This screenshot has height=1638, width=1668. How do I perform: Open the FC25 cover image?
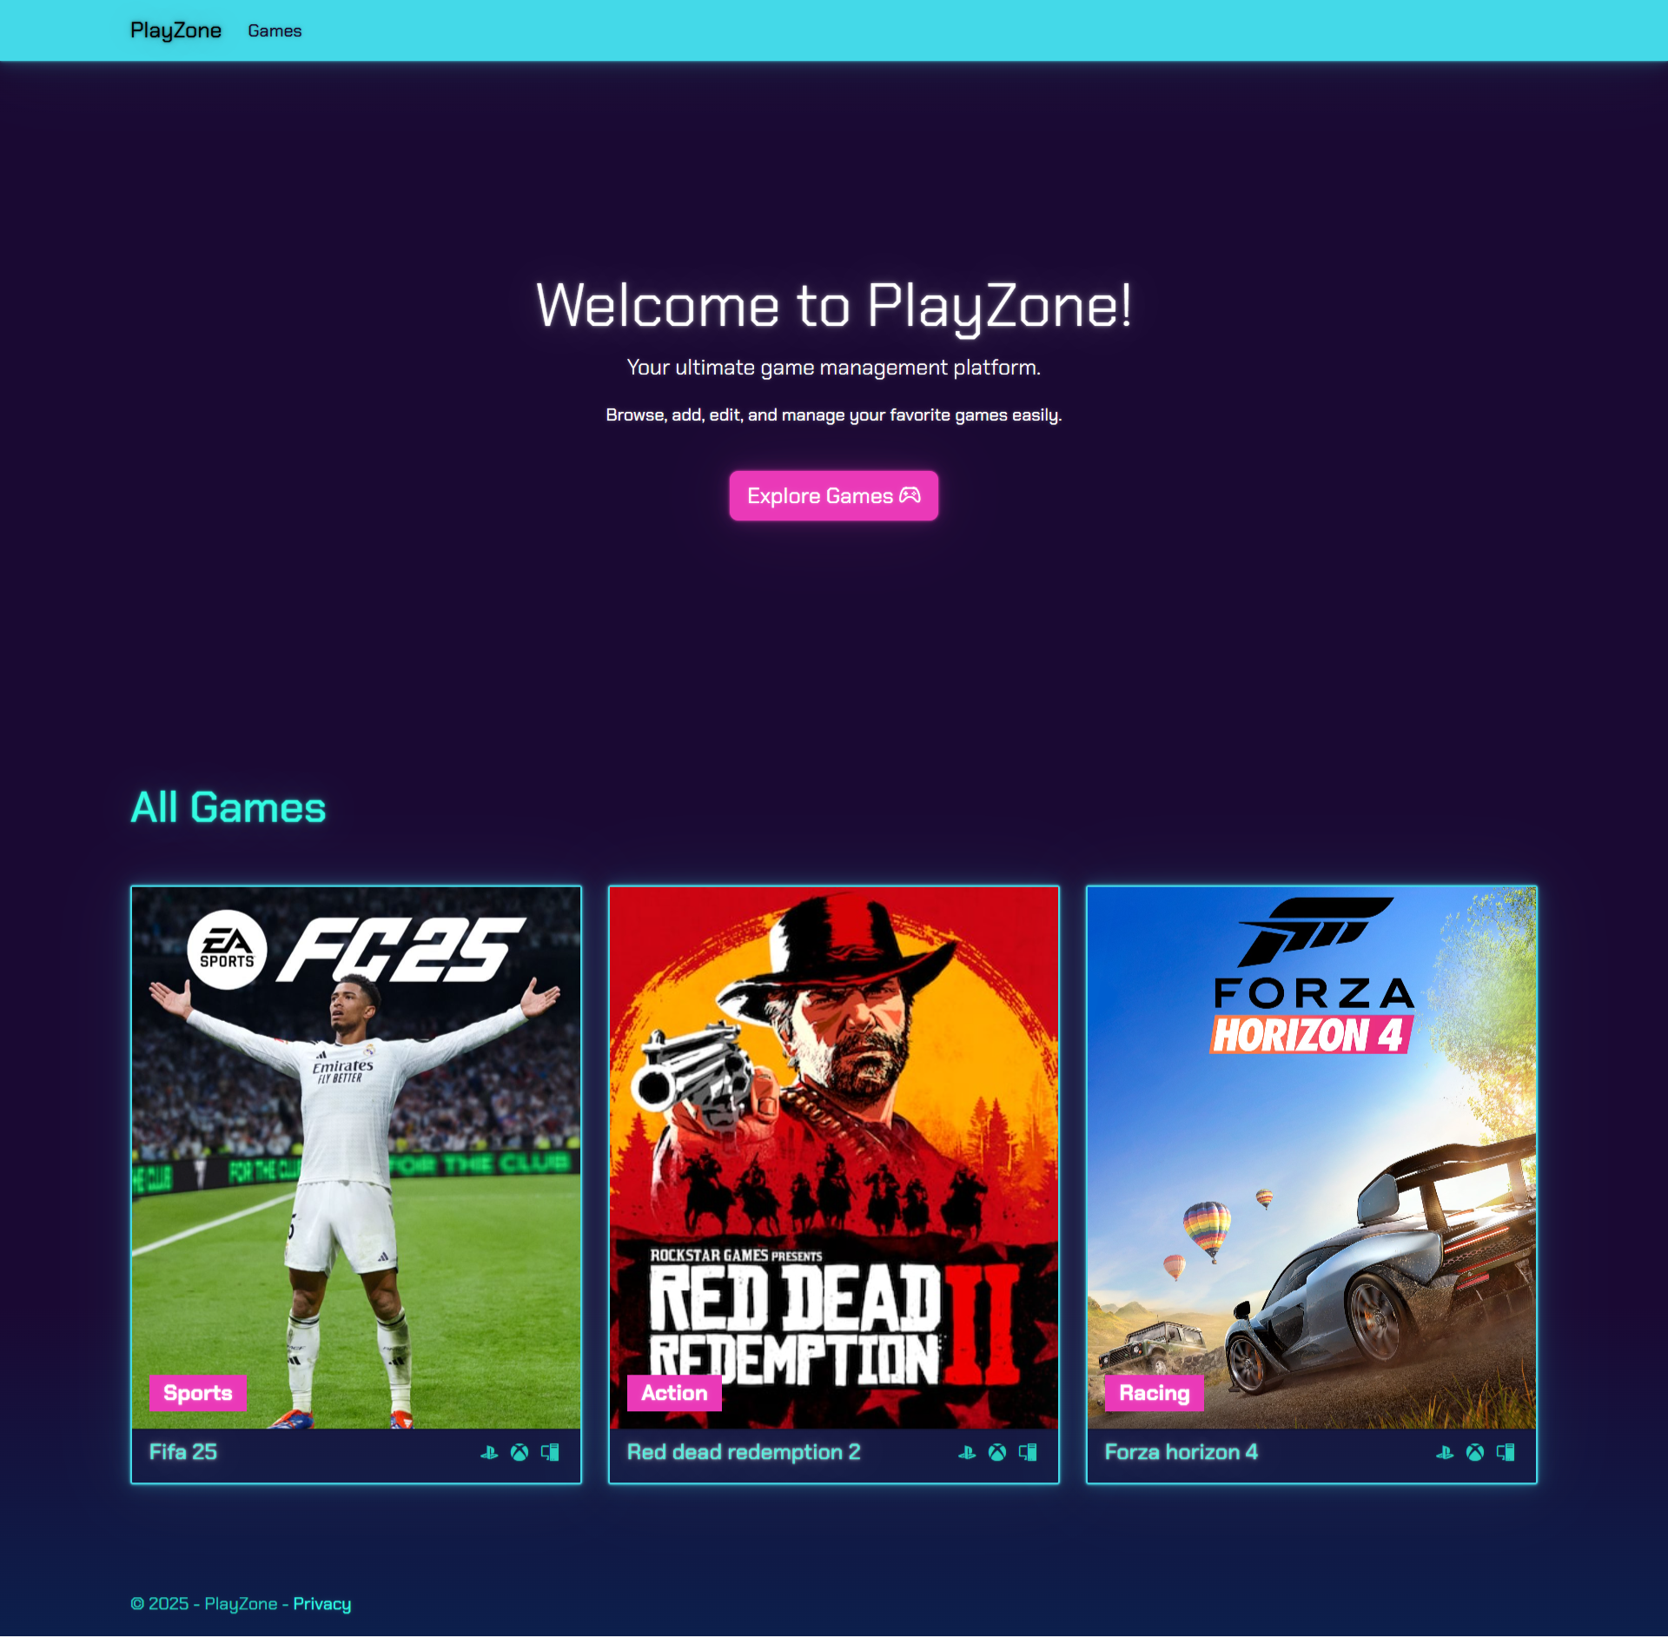click(x=356, y=1158)
